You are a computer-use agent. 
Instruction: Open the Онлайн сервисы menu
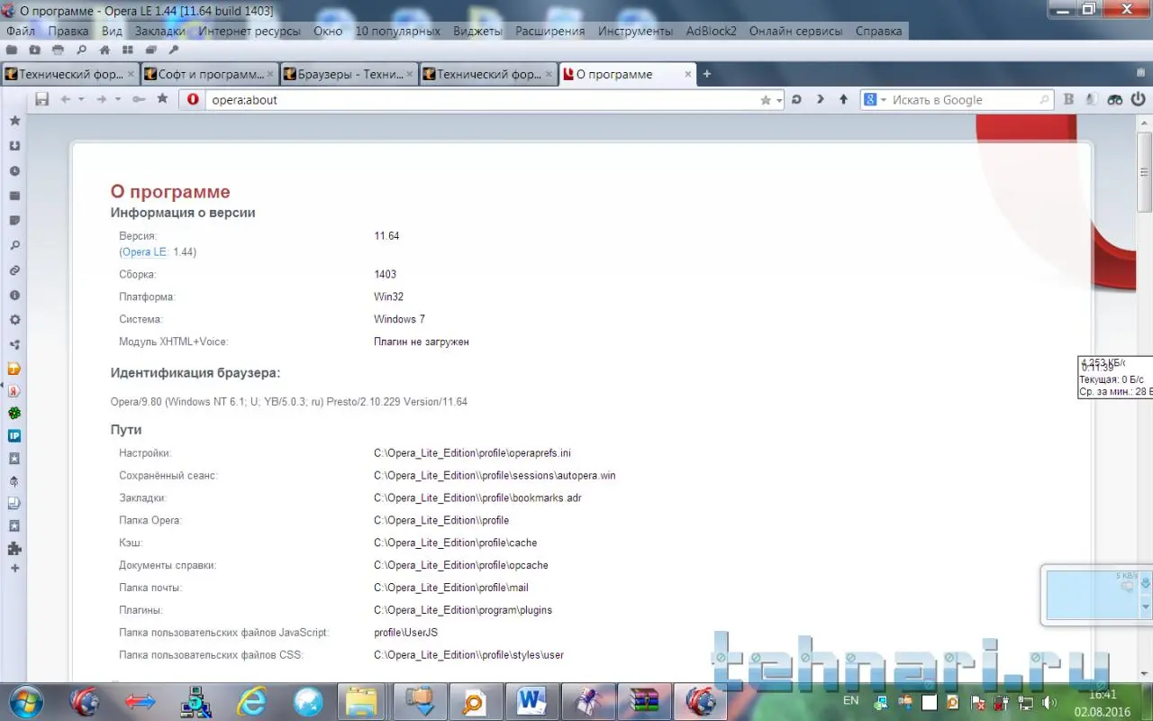coord(795,31)
